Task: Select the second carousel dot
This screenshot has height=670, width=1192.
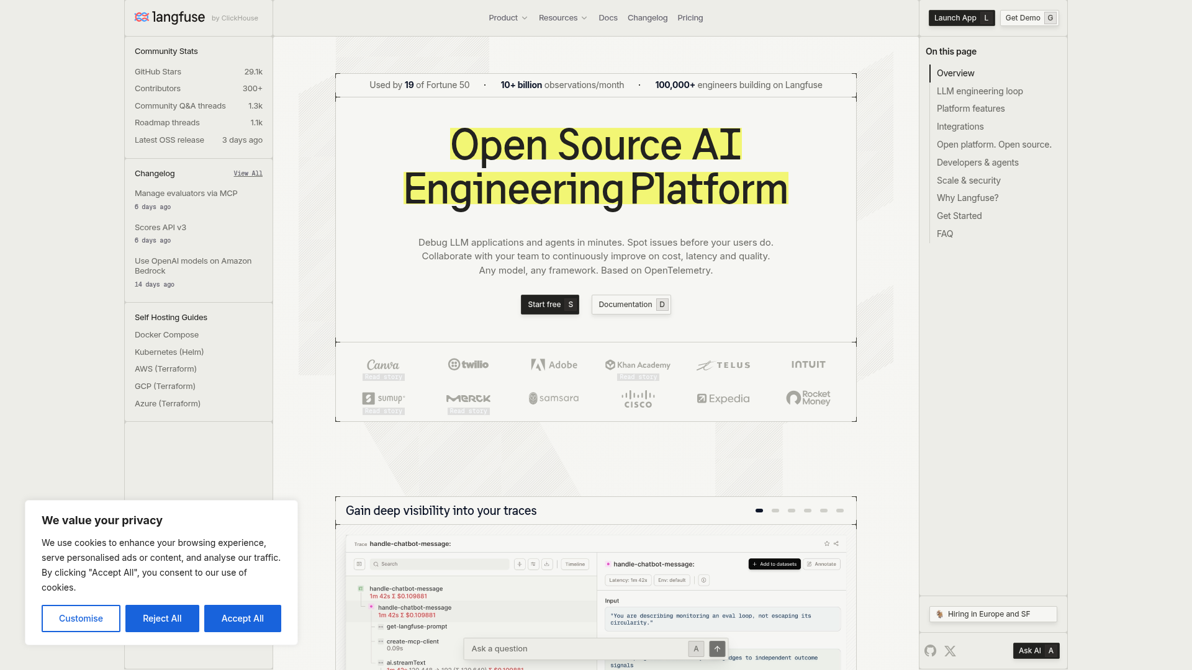Action: 775,511
